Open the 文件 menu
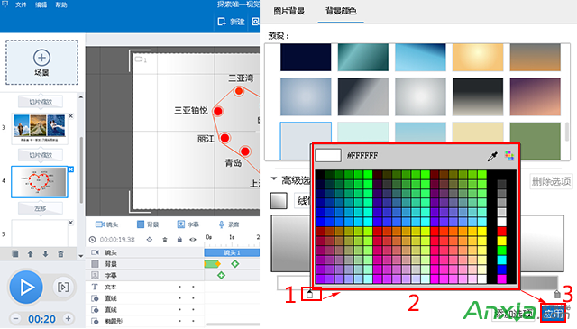The height and width of the screenshot is (329, 577). point(21,5)
